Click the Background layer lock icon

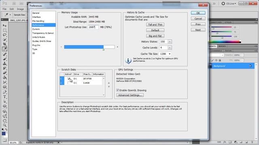coord(250,66)
